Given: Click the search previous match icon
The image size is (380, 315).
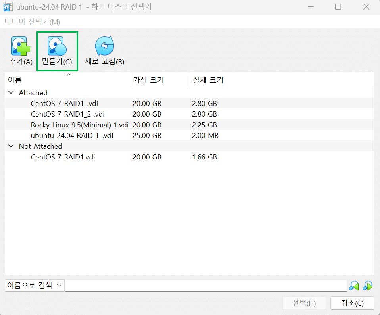Looking at the screenshot, I should point(354,286).
